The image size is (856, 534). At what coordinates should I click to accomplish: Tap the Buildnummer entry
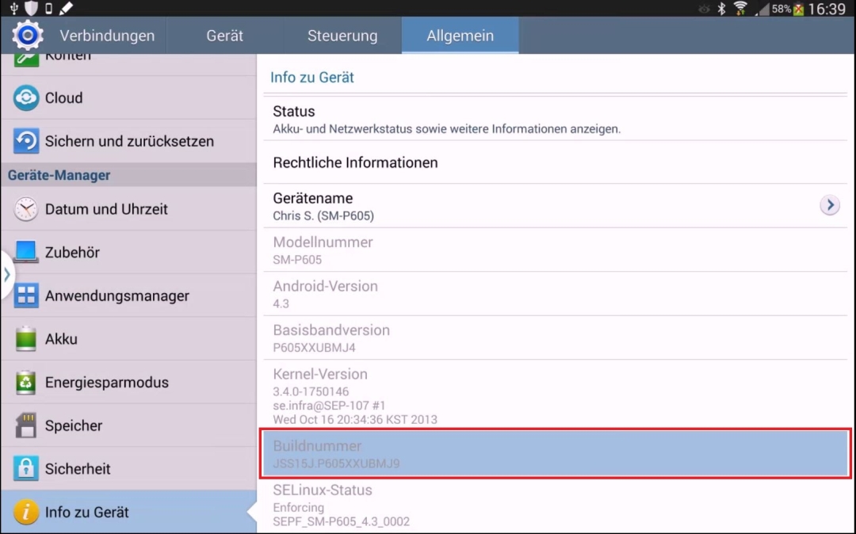point(555,454)
